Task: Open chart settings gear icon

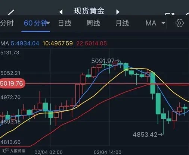Action: 180,23
